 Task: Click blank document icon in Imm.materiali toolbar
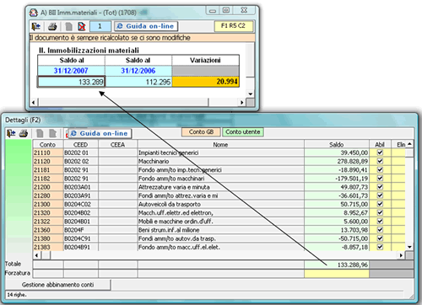[x=68, y=26]
